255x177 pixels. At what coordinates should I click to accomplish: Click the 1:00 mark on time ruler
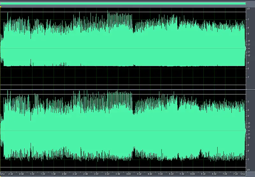pos(32,174)
